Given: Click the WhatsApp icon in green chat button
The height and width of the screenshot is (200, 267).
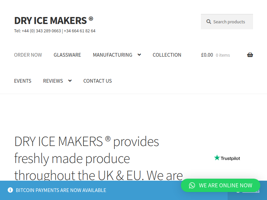Looking at the screenshot, I should pos(192,185).
